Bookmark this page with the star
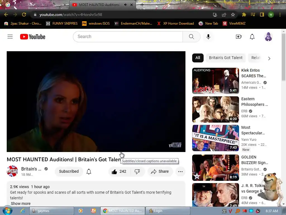The image size is (286, 215). coord(233,15)
